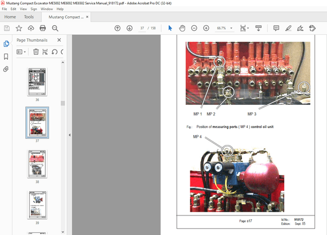Open the File menu
The width and height of the screenshot is (327, 235).
[x=4, y=9]
